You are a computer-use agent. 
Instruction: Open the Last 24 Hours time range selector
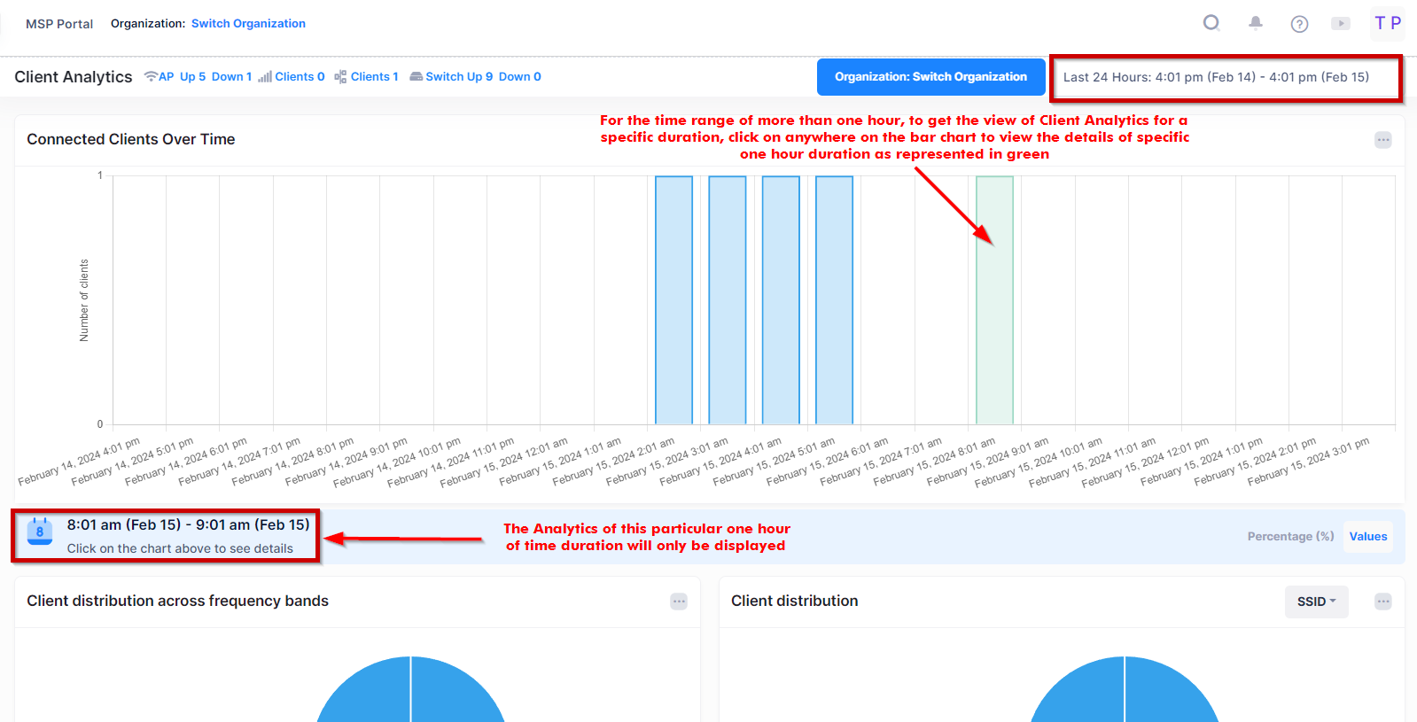(1225, 77)
